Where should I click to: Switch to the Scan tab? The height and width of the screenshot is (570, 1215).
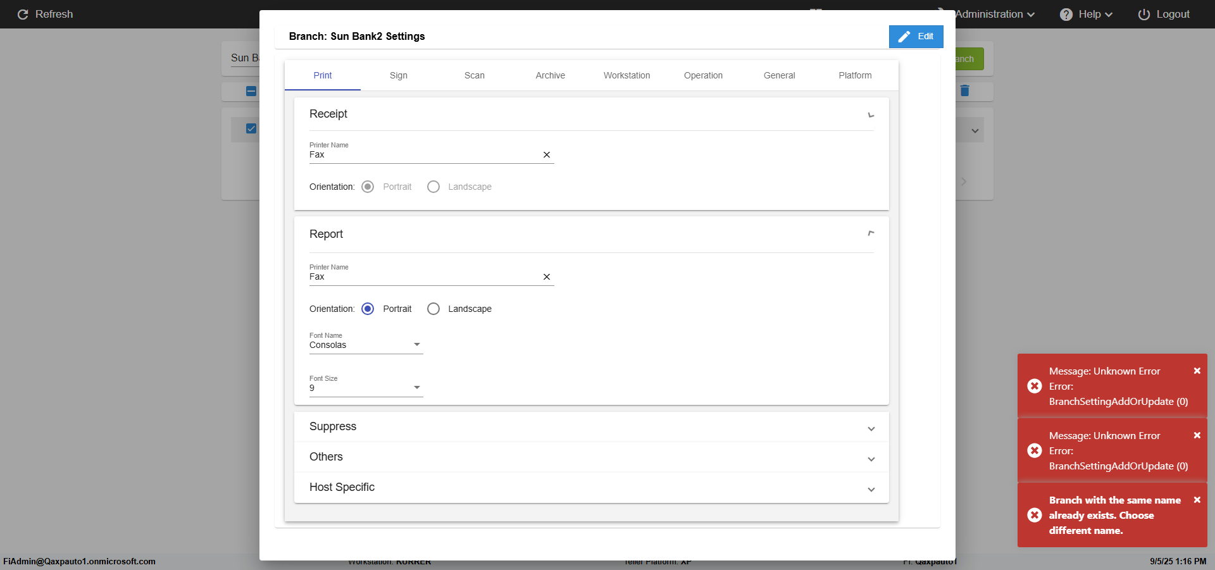click(x=475, y=75)
